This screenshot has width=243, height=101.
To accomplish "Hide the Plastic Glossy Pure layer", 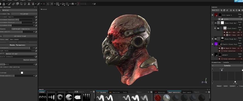I will [x=213, y=44].
